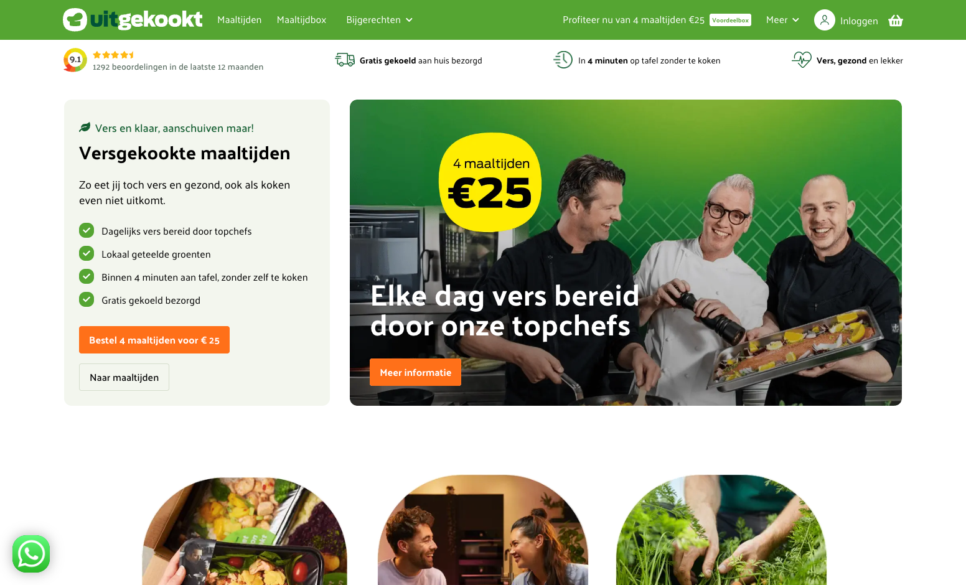This screenshot has height=585, width=966.
Task: Click checkmark beside Dagelijks vers bereid
Action: click(87, 230)
